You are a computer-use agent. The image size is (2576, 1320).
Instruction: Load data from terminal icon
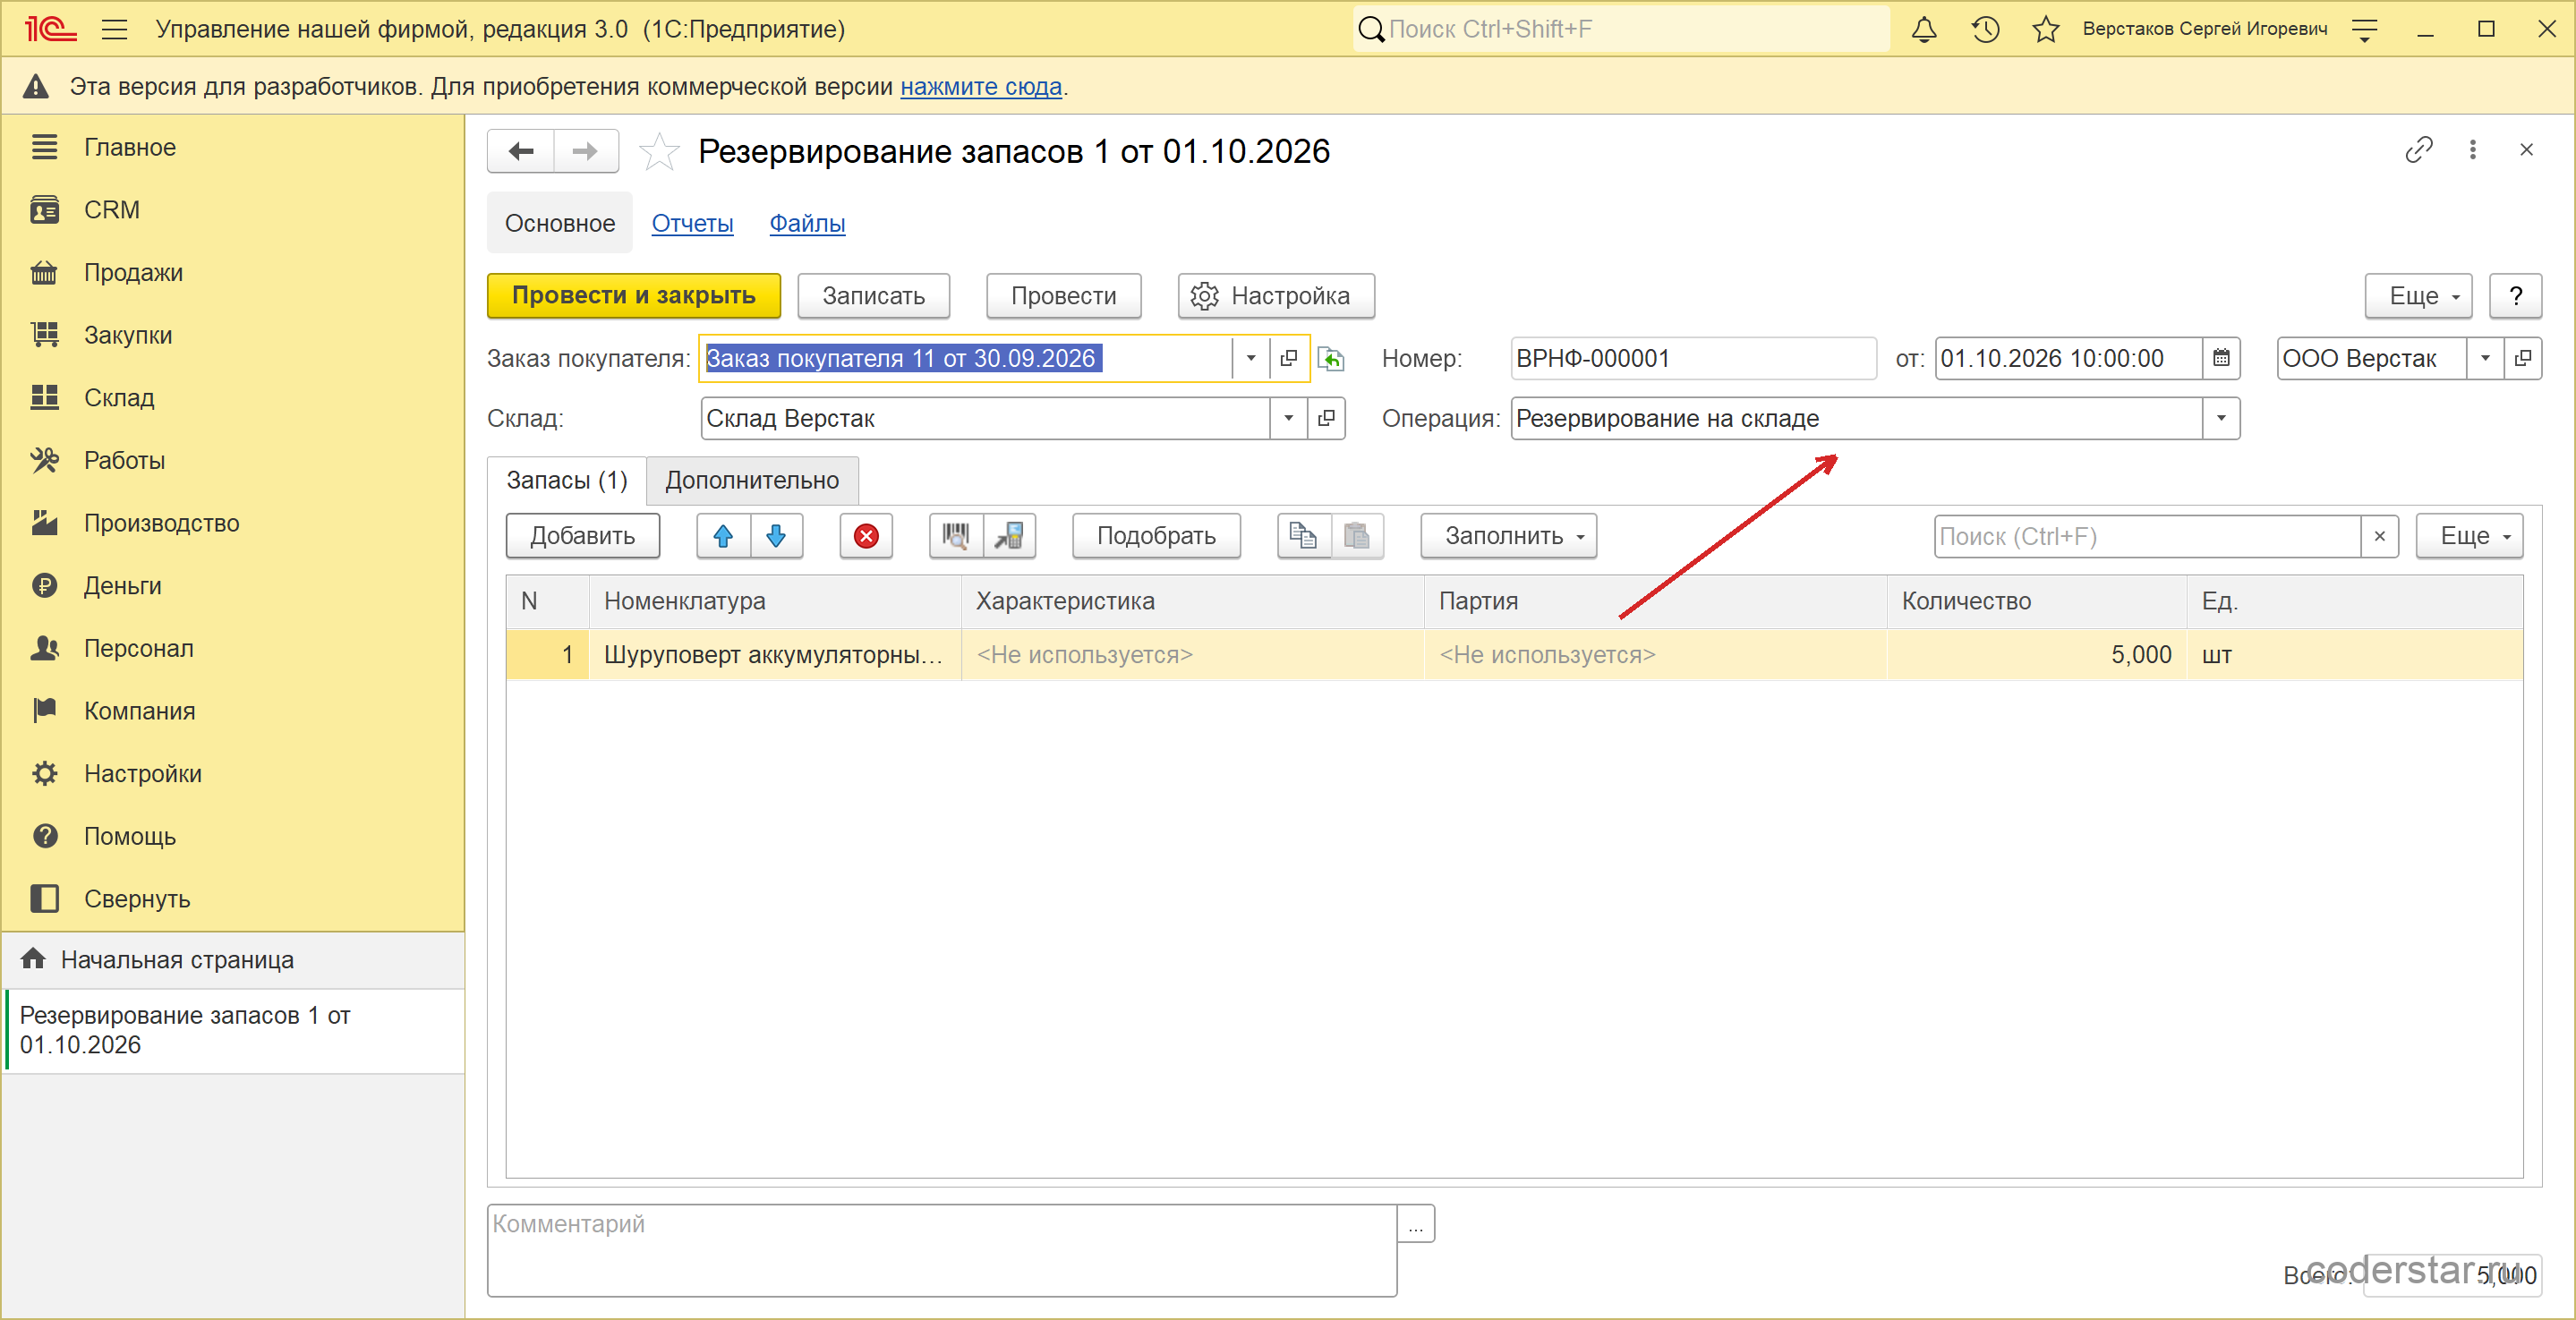1009,536
